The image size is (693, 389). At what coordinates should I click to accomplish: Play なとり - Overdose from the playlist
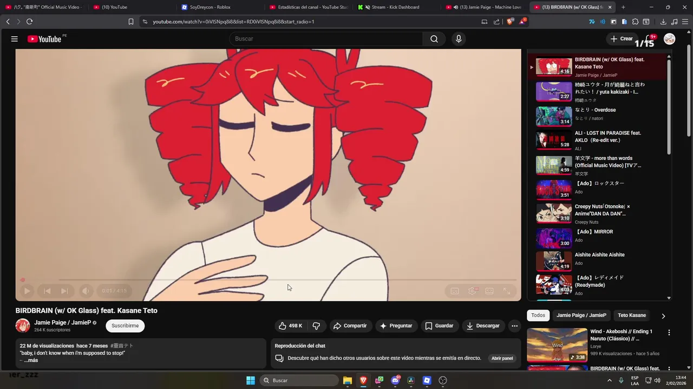tap(598, 115)
